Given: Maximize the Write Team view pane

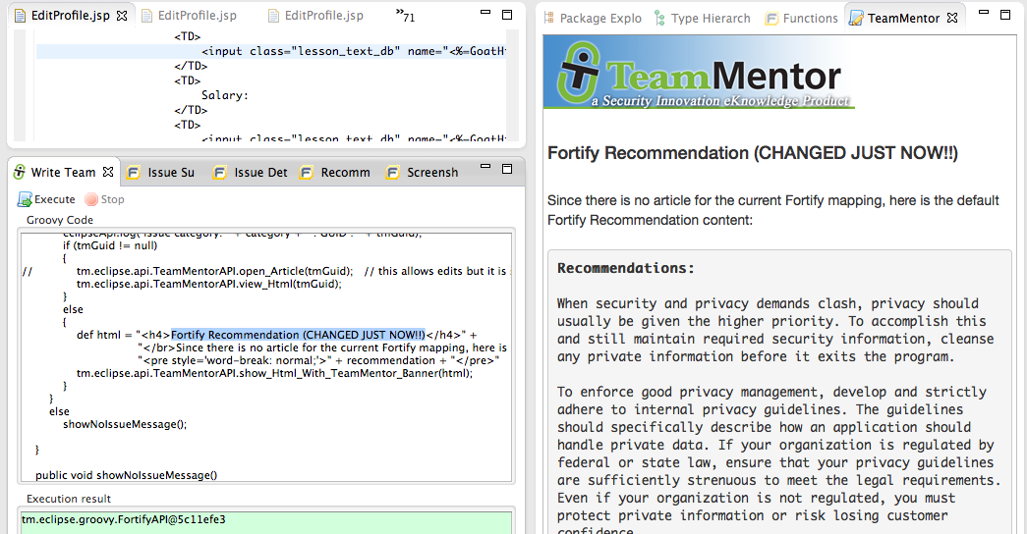Looking at the screenshot, I should pos(507,169).
